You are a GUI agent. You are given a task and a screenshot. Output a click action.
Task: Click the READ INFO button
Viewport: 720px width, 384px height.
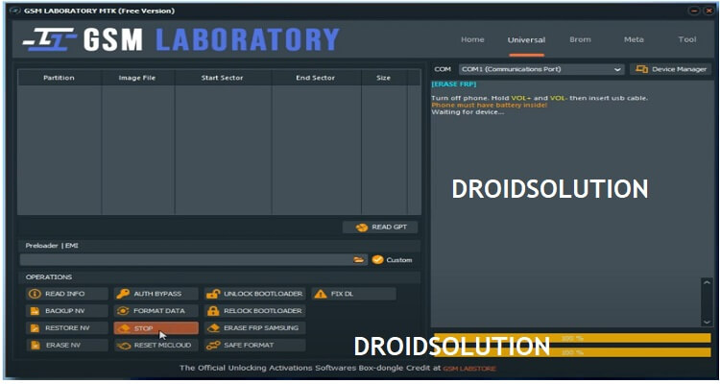(x=67, y=294)
